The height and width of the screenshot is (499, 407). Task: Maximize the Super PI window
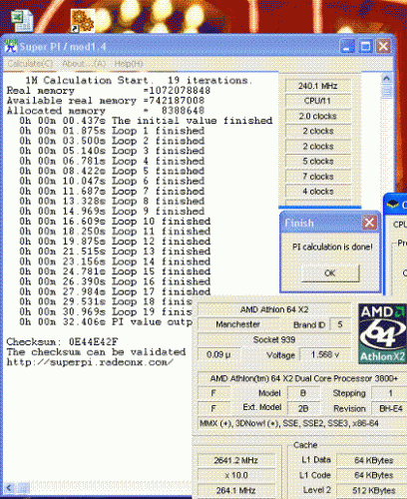point(365,46)
